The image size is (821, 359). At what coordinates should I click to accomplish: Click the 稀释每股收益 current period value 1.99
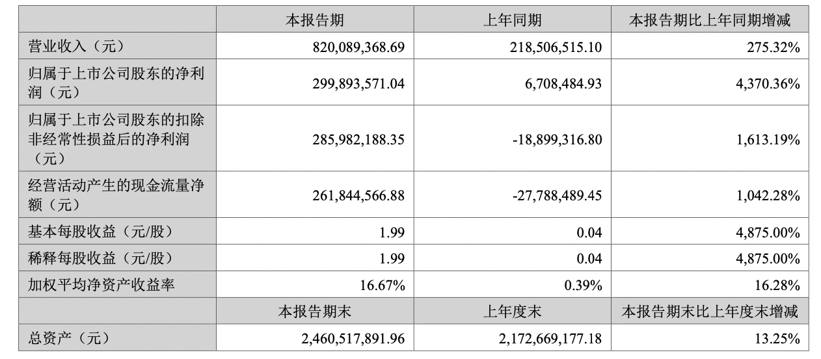click(392, 258)
